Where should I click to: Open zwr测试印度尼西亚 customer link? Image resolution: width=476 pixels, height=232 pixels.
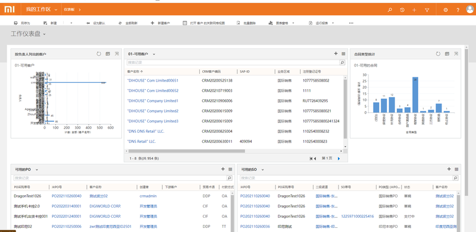coord(111,227)
